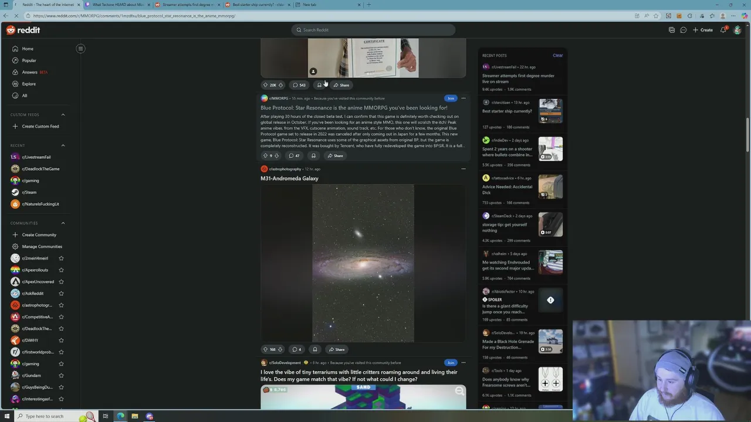Stop page loading in browser toolbar

coord(16,16)
